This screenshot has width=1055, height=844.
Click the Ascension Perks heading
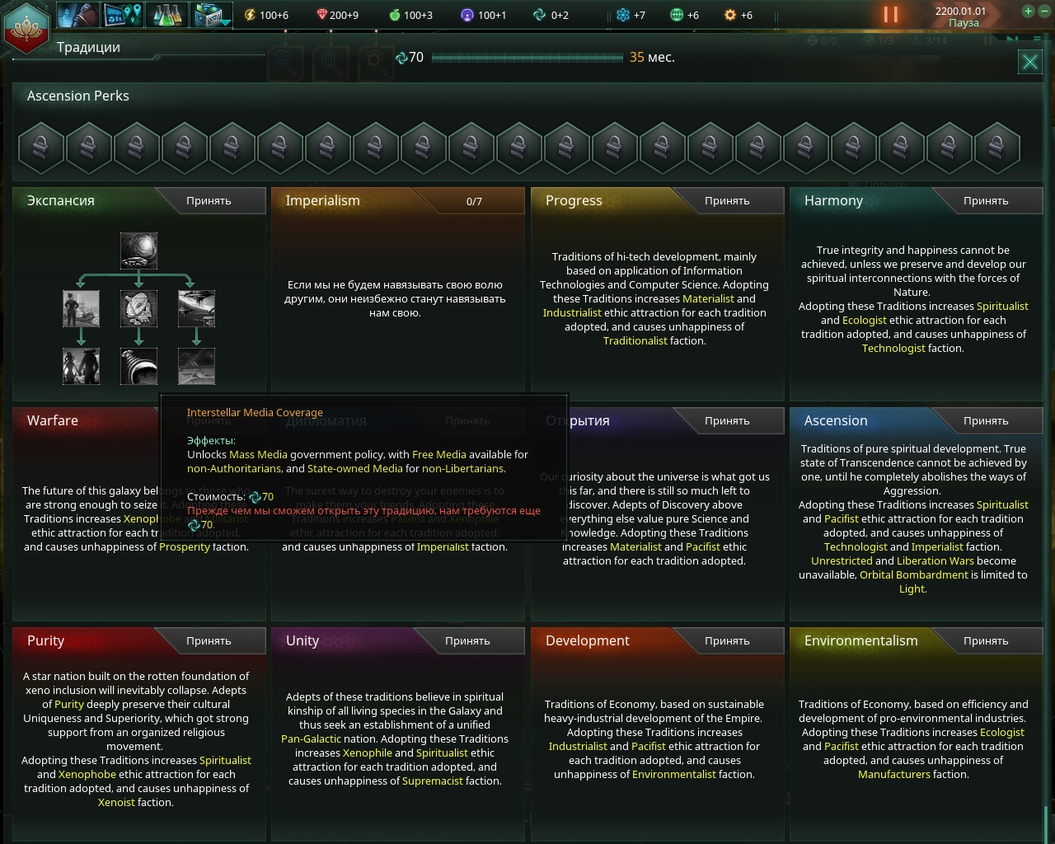point(78,96)
